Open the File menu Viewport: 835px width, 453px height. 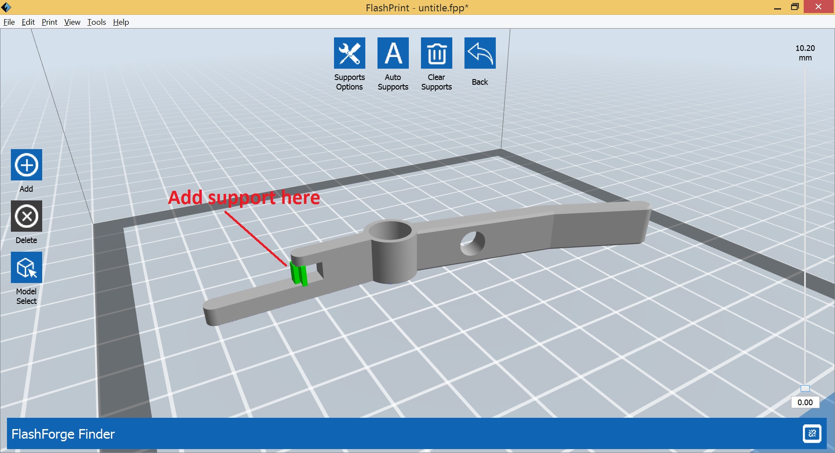[9, 22]
